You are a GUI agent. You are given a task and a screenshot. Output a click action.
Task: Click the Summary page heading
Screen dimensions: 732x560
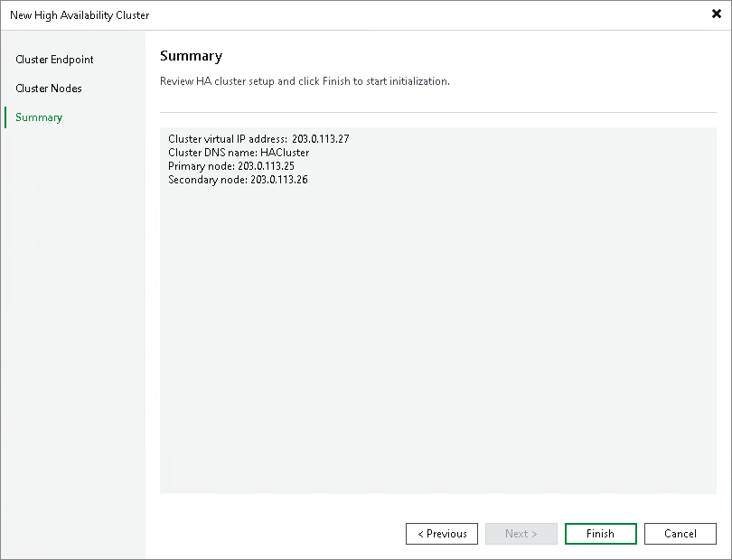pos(191,56)
